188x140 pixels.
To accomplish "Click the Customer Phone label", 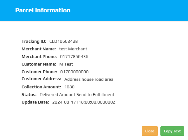I will pos(39,72).
